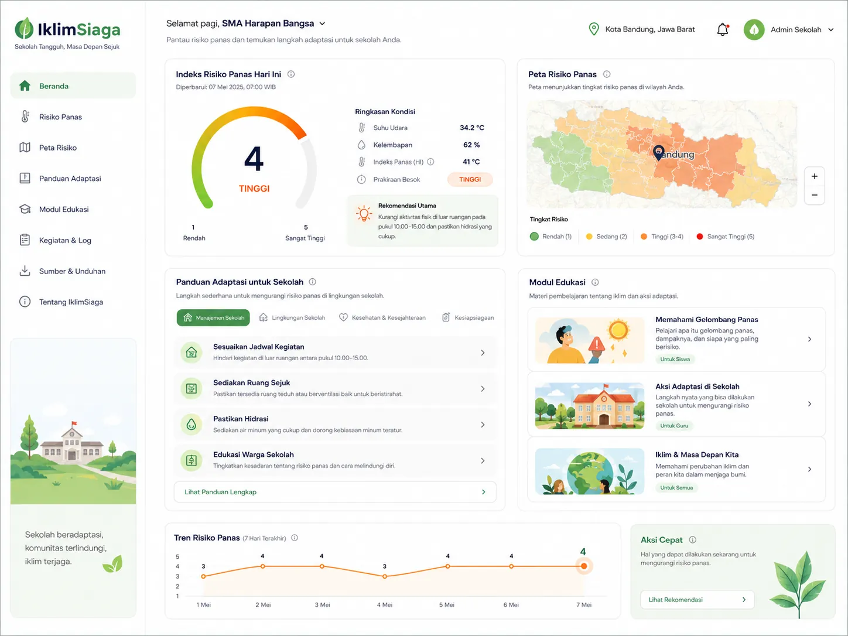The height and width of the screenshot is (636, 848).
Task: Click the 4 Mei data point on trend chart
Action: click(385, 576)
